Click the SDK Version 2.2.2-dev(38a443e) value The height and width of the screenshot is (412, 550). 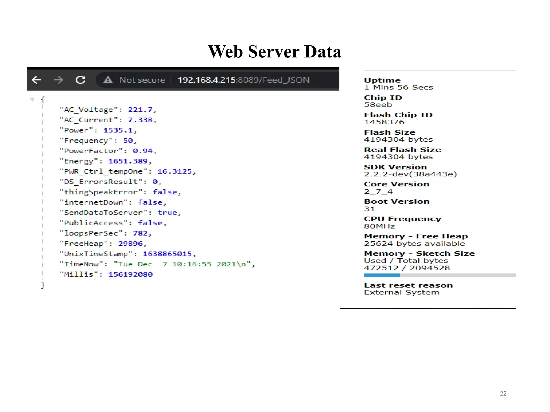[x=411, y=174]
